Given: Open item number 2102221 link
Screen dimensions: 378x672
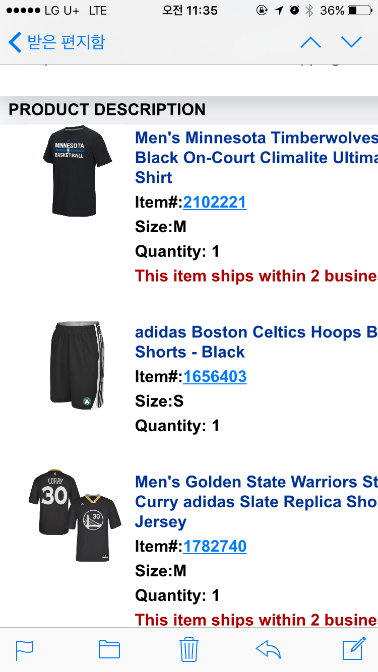Looking at the screenshot, I should click(215, 203).
